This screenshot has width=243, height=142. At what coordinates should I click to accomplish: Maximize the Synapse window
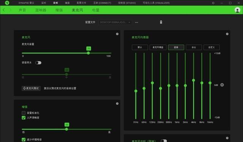pos(230,3)
